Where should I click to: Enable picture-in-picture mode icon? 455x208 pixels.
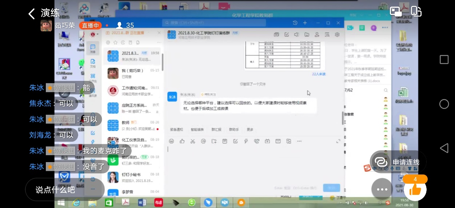[395, 11]
